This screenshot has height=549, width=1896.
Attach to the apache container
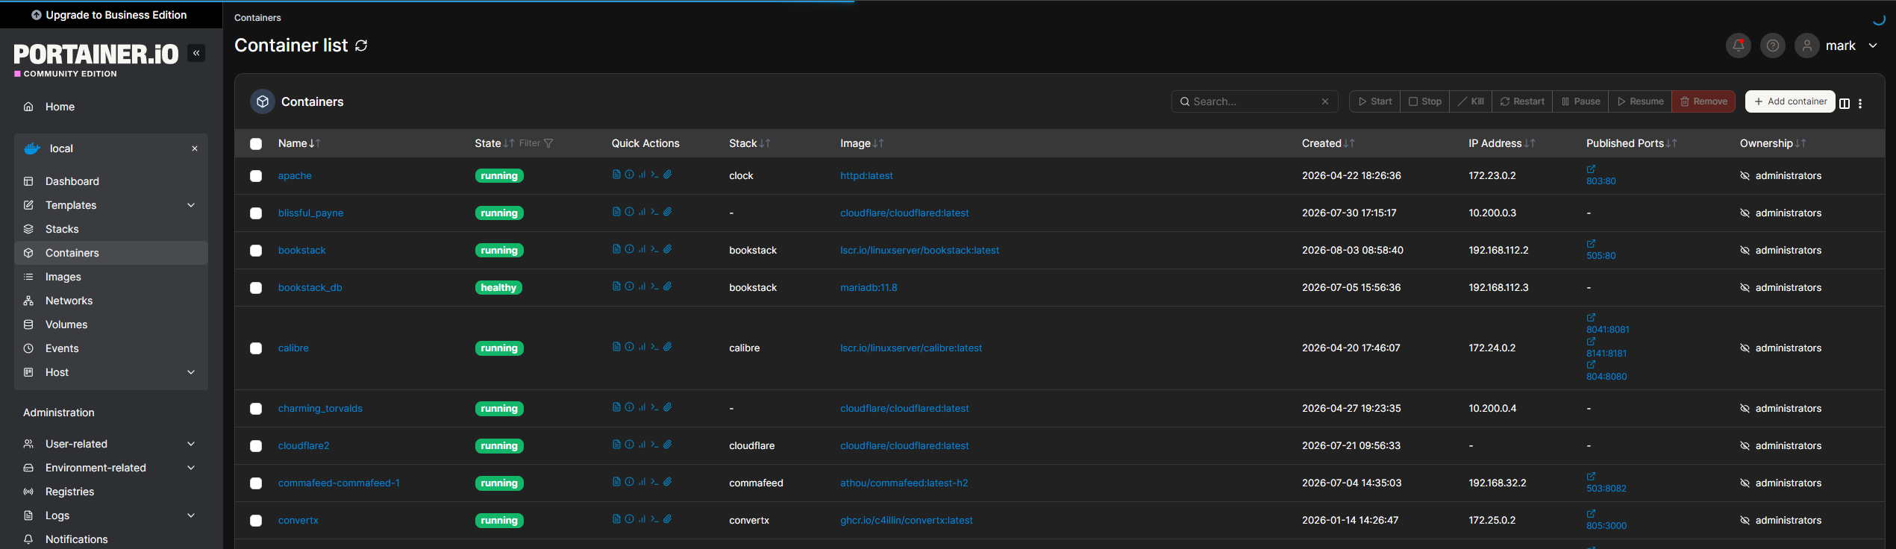pos(668,175)
